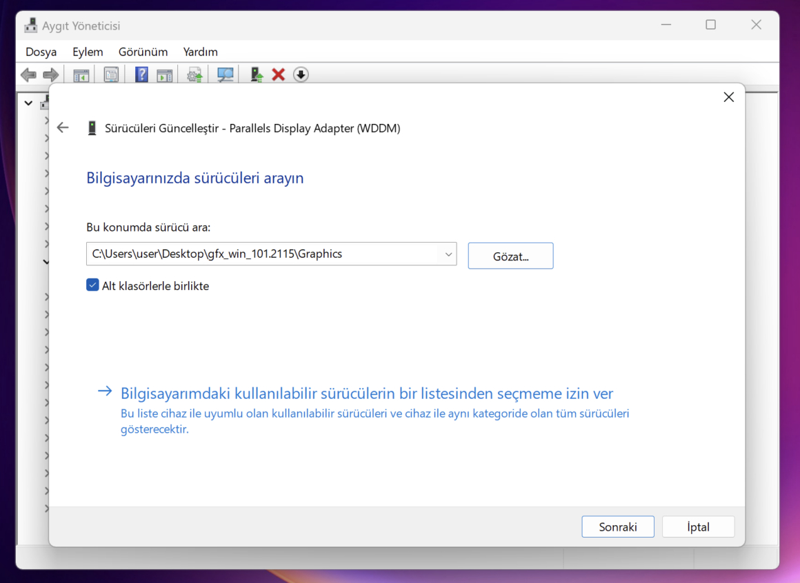Open the Eylem menu
This screenshot has width=800, height=583.
(88, 52)
